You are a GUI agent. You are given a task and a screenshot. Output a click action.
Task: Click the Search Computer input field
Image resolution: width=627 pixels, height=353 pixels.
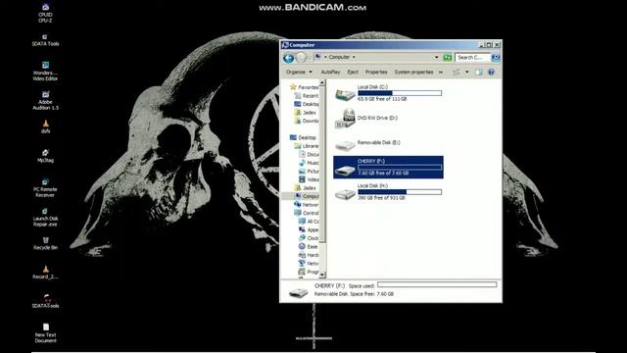coord(472,58)
